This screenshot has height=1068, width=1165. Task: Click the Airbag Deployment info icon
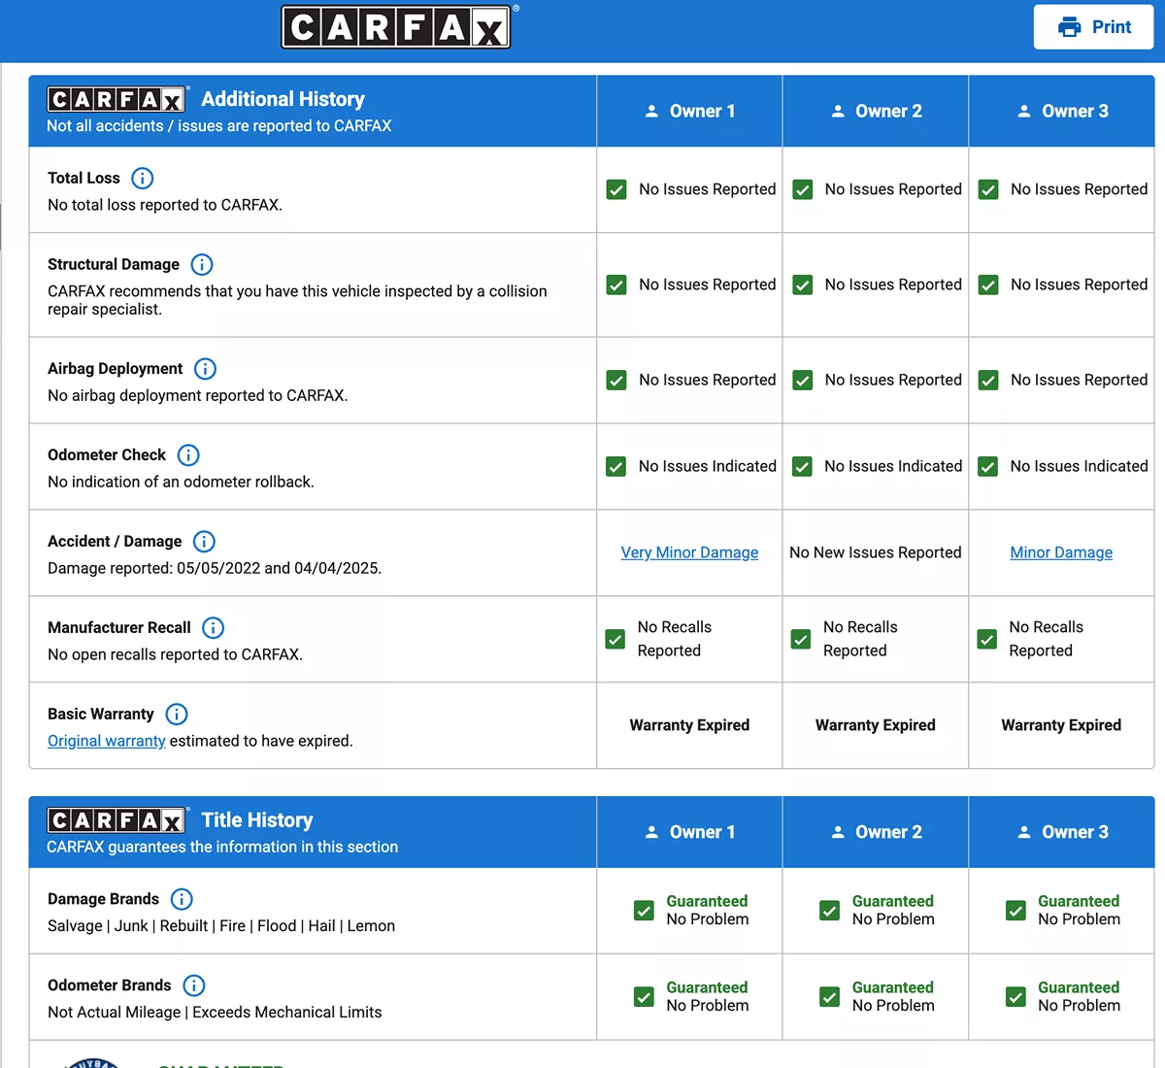(x=205, y=369)
